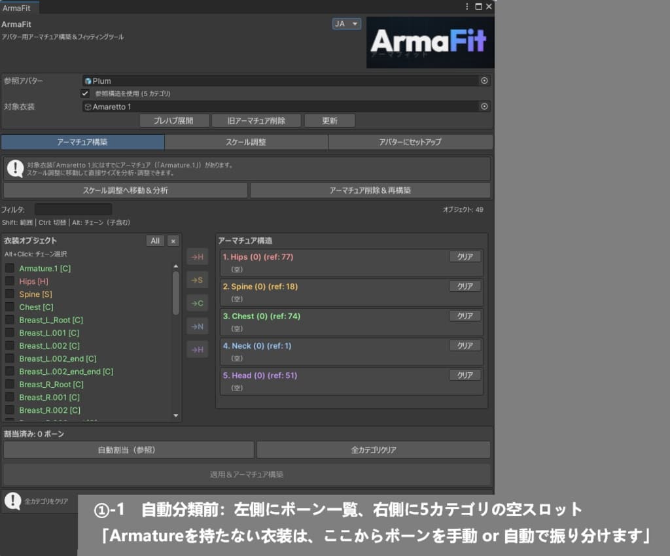Check the Hips [H] checkbox
Image resolution: width=670 pixels, height=556 pixels.
pos(9,281)
